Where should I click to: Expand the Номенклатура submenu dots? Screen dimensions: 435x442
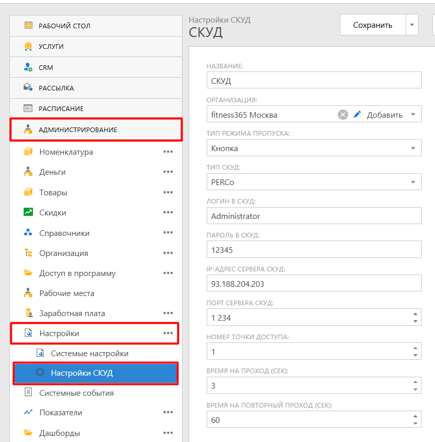(168, 152)
